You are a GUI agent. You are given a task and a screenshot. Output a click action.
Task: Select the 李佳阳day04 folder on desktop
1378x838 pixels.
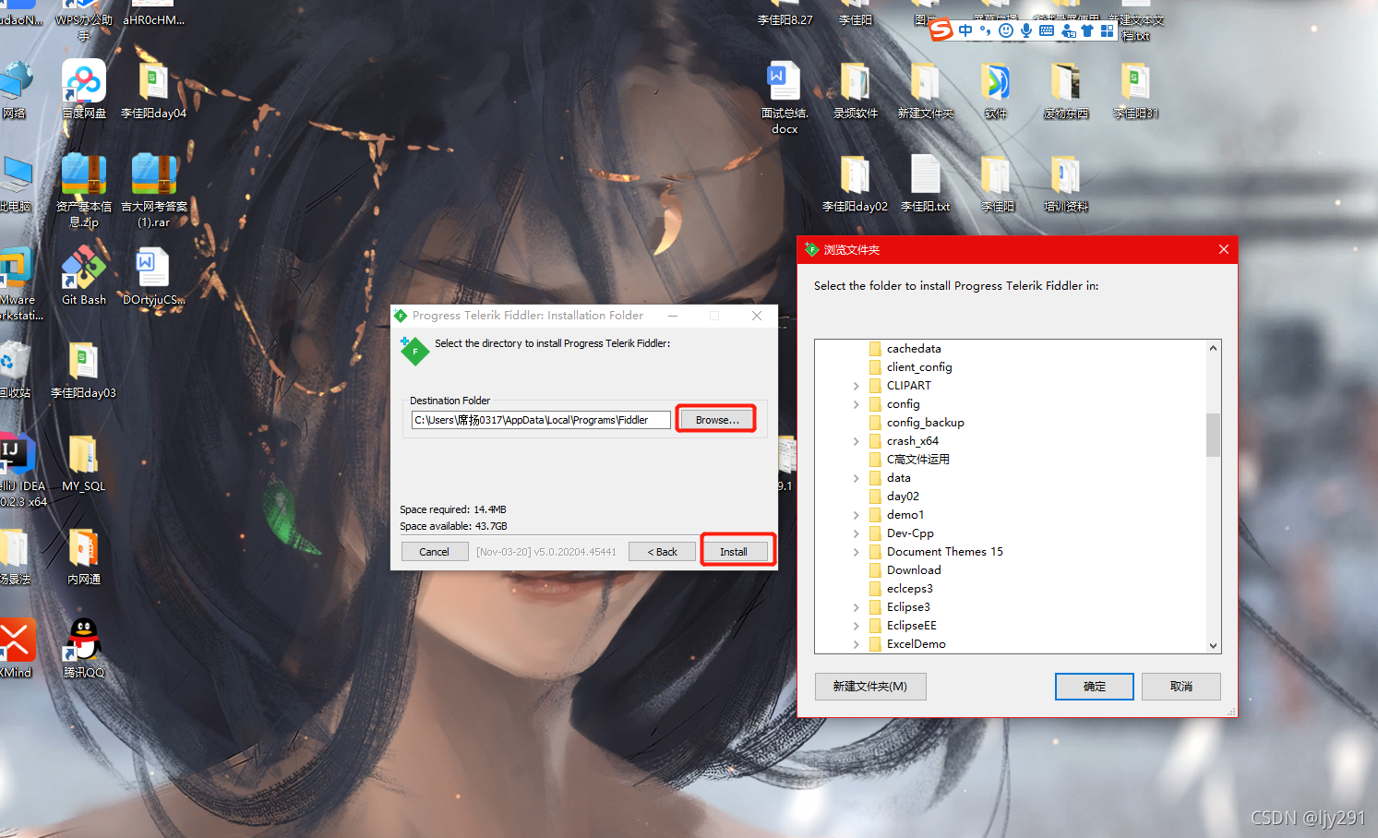[x=153, y=90]
